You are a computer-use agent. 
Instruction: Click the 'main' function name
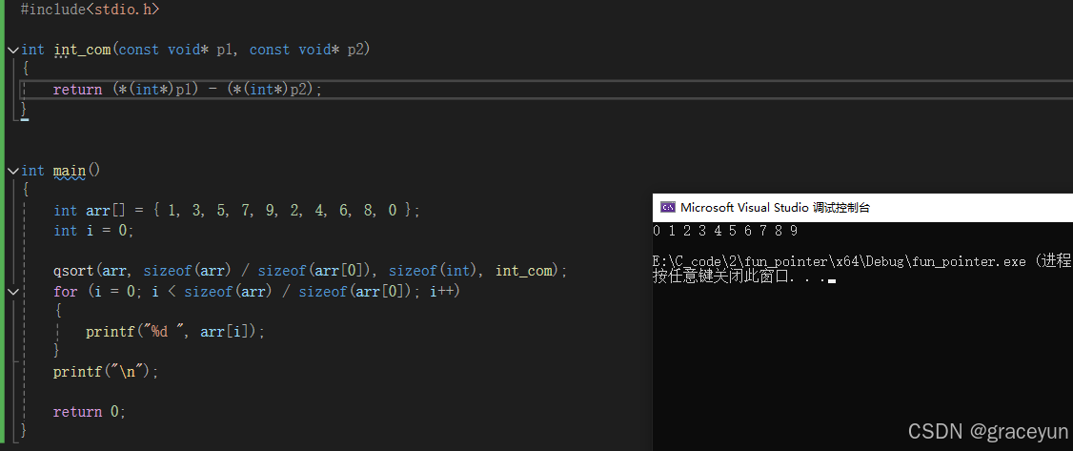(70, 171)
